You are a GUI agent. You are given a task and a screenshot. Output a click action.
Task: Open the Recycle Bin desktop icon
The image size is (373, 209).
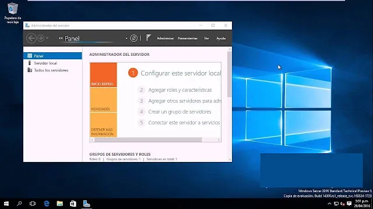(12, 13)
